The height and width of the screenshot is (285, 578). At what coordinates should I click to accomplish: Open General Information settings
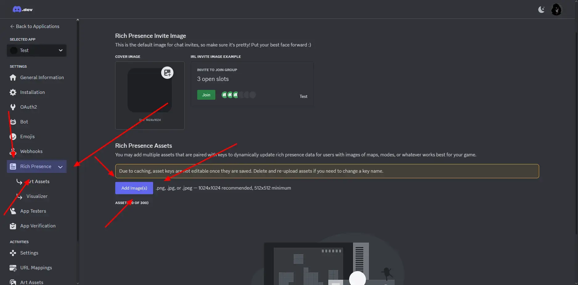tap(42, 78)
